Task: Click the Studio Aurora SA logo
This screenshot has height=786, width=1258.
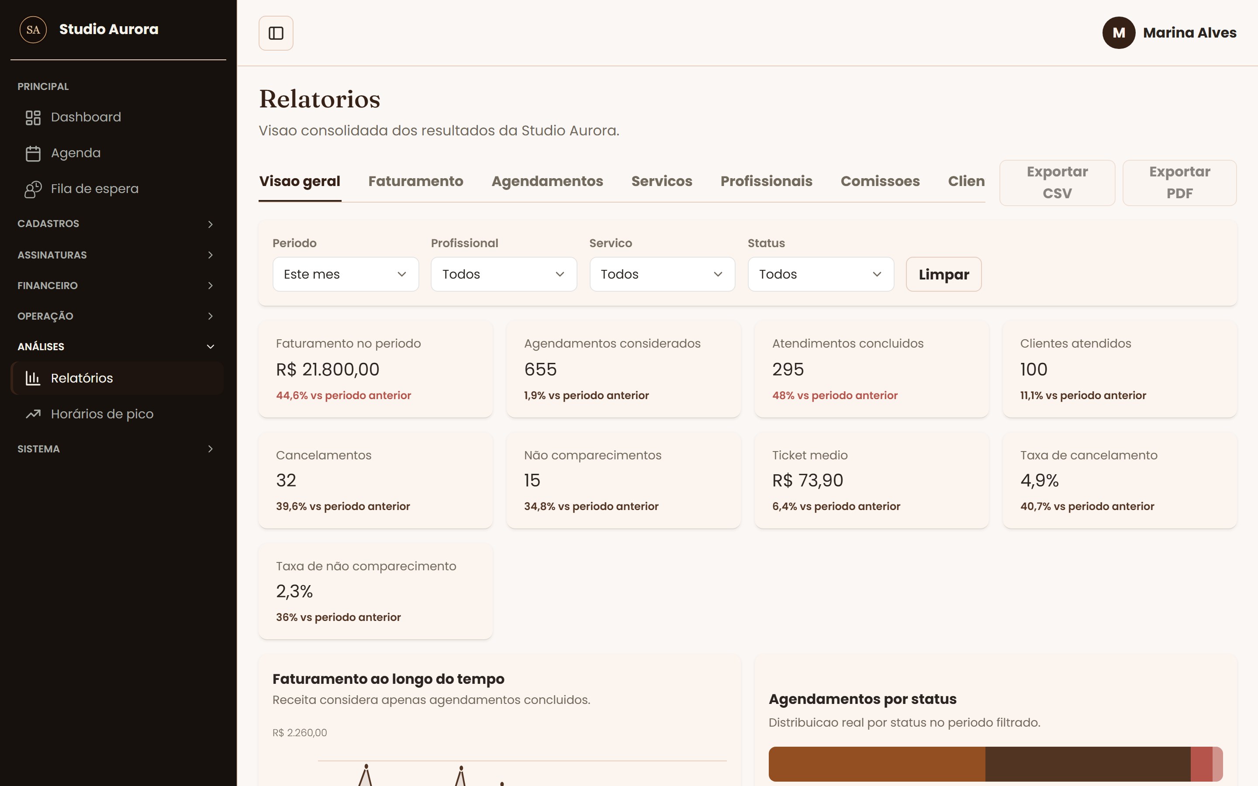Action: pyautogui.click(x=33, y=30)
